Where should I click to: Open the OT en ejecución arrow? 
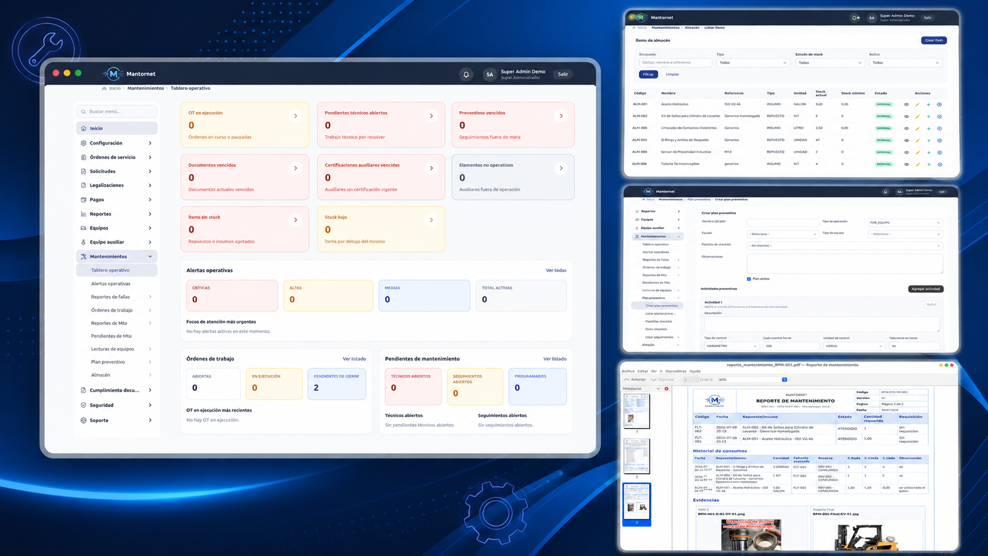click(295, 116)
